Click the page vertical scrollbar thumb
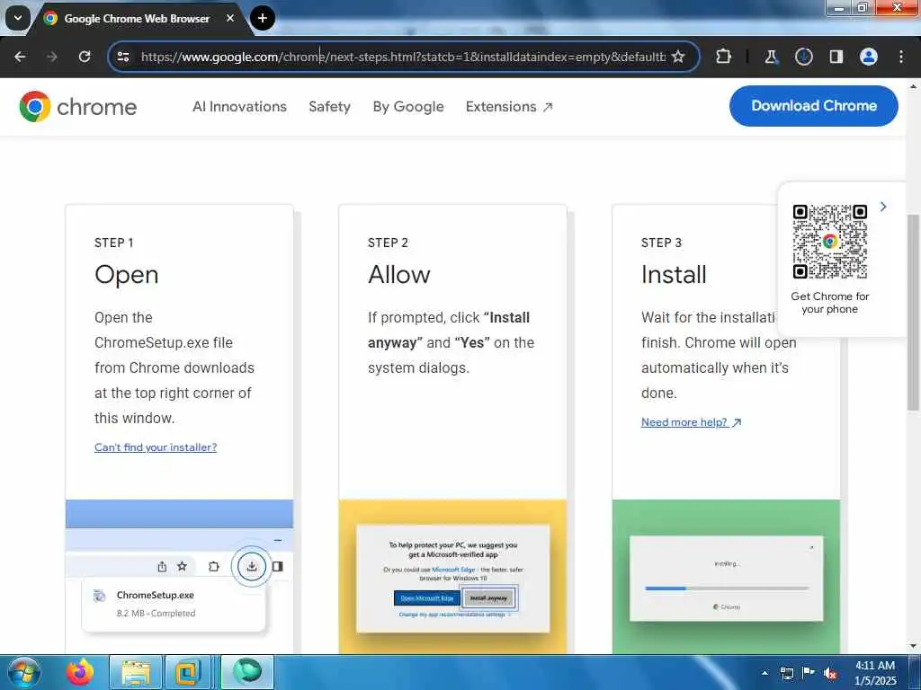This screenshot has width=921, height=690. point(913,313)
